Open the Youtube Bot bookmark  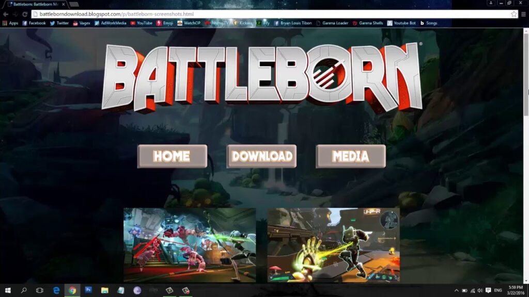[x=401, y=23]
